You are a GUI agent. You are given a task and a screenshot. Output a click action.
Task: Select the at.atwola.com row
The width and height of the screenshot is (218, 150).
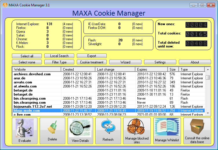(x=109, y=86)
